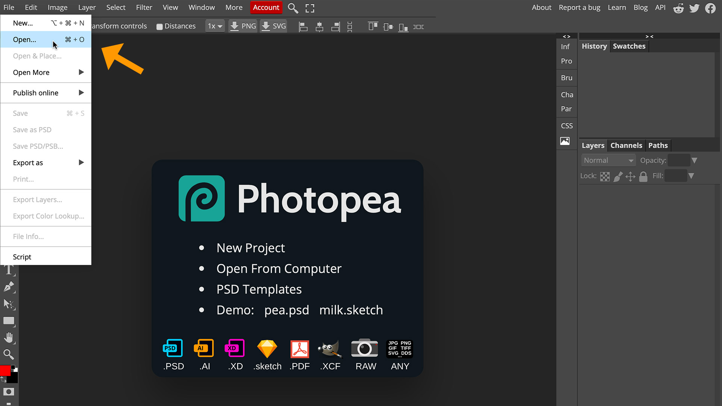
Task: Expand the Export as submenu
Action: pos(46,163)
